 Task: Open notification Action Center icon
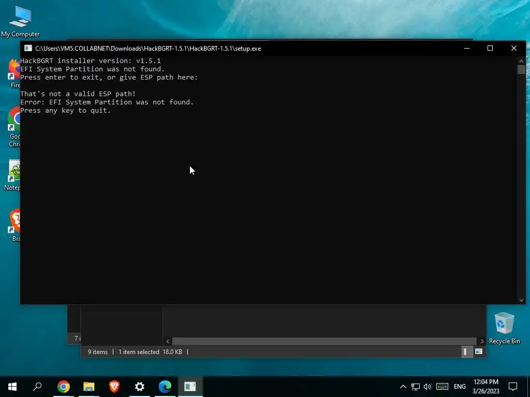pos(513,387)
